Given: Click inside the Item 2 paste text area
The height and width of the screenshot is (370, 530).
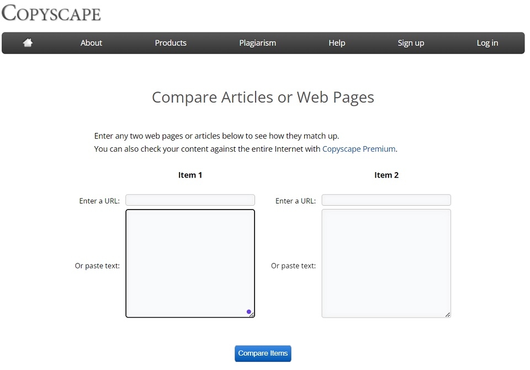Looking at the screenshot, I should [386, 264].
